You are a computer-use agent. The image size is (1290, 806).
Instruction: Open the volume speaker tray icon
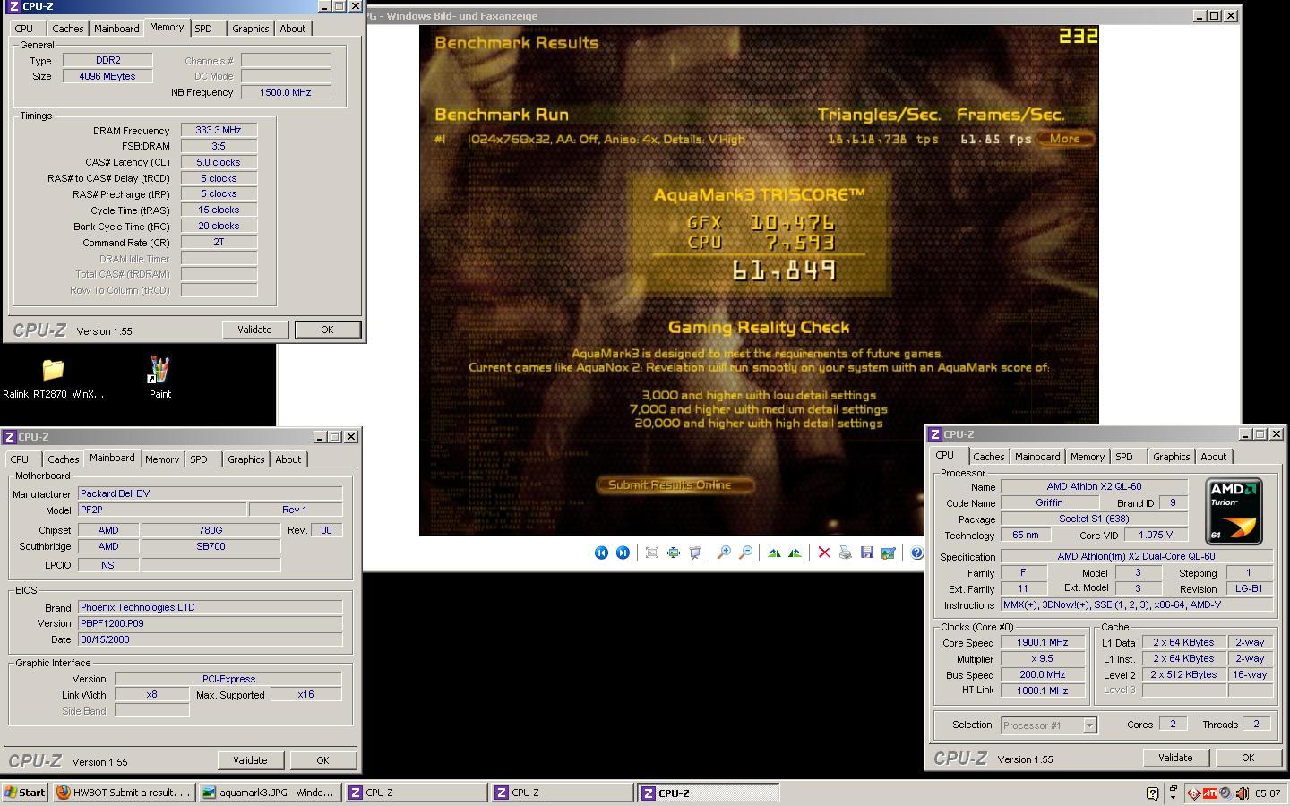click(1243, 793)
